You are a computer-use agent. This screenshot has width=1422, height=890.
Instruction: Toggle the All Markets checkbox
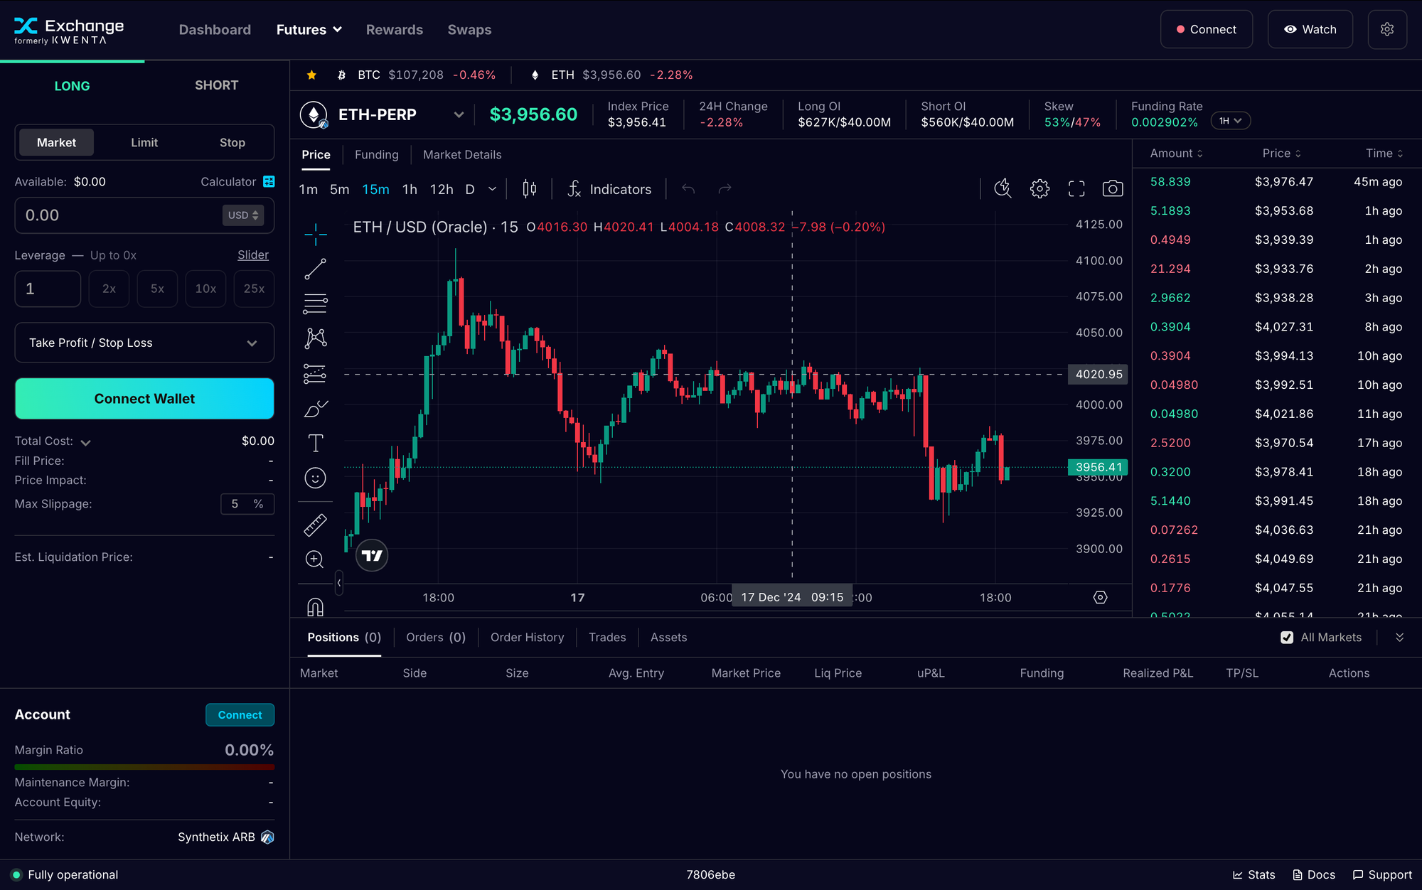pyautogui.click(x=1287, y=637)
